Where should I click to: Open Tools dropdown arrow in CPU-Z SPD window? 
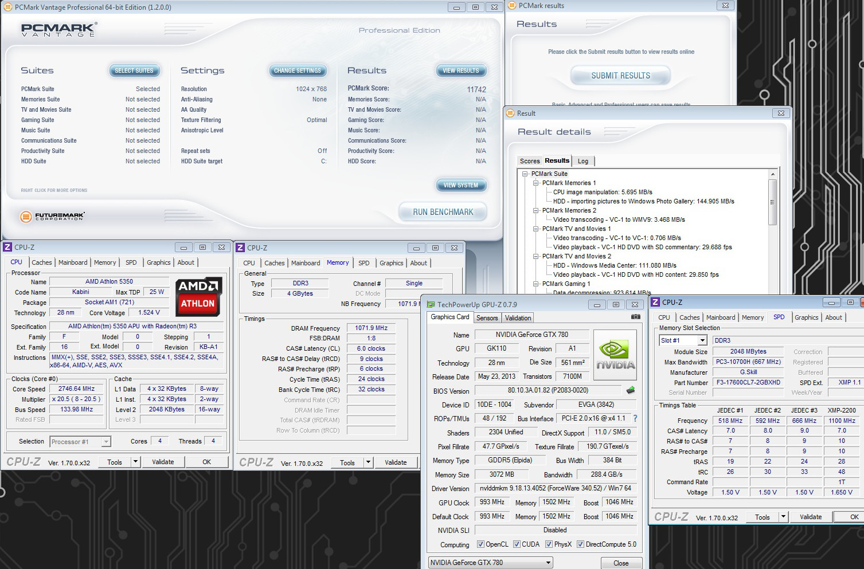(783, 517)
